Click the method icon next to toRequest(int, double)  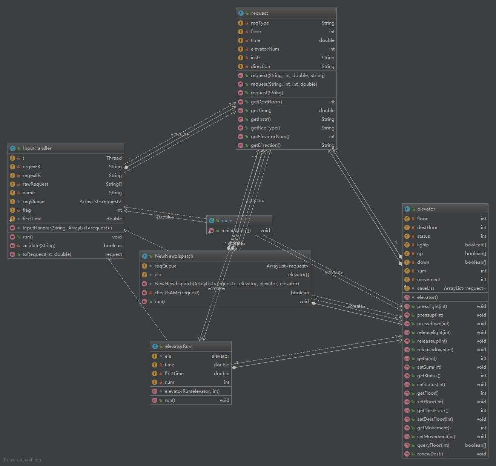[x=12, y=254]
